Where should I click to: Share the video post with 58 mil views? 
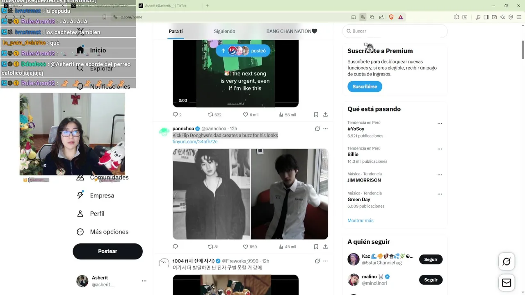tap(325, 115)
